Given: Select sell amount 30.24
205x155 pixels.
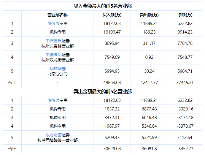Looking at the screenshot, I should (x=149, y=71).
